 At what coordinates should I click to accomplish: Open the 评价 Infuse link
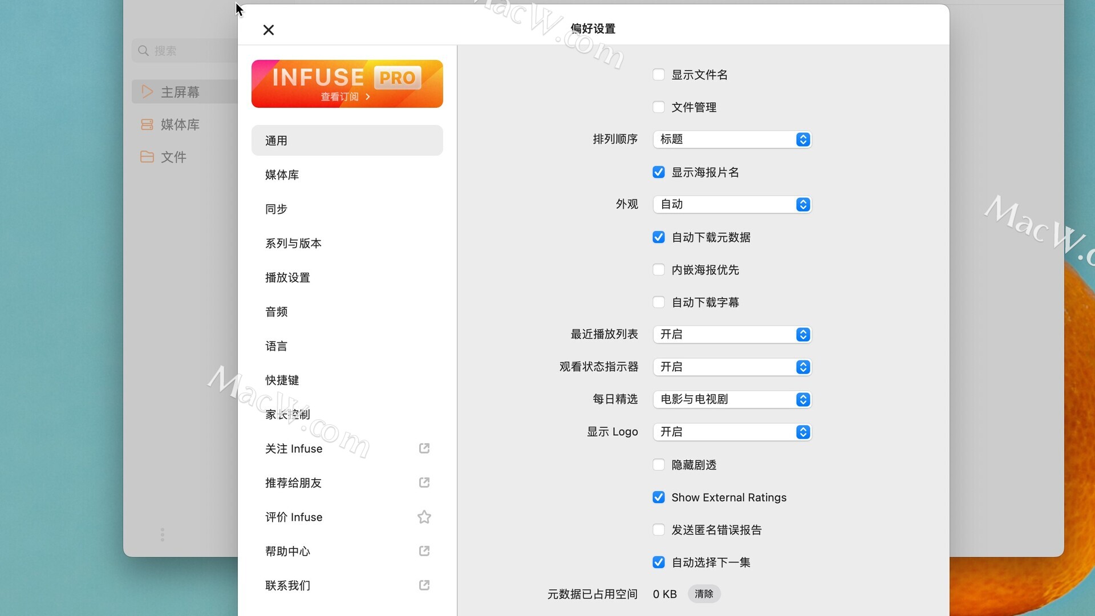click(x=347, y=517)
